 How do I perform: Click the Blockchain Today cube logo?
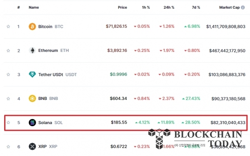pyautogui.click(x=159, y=139)
